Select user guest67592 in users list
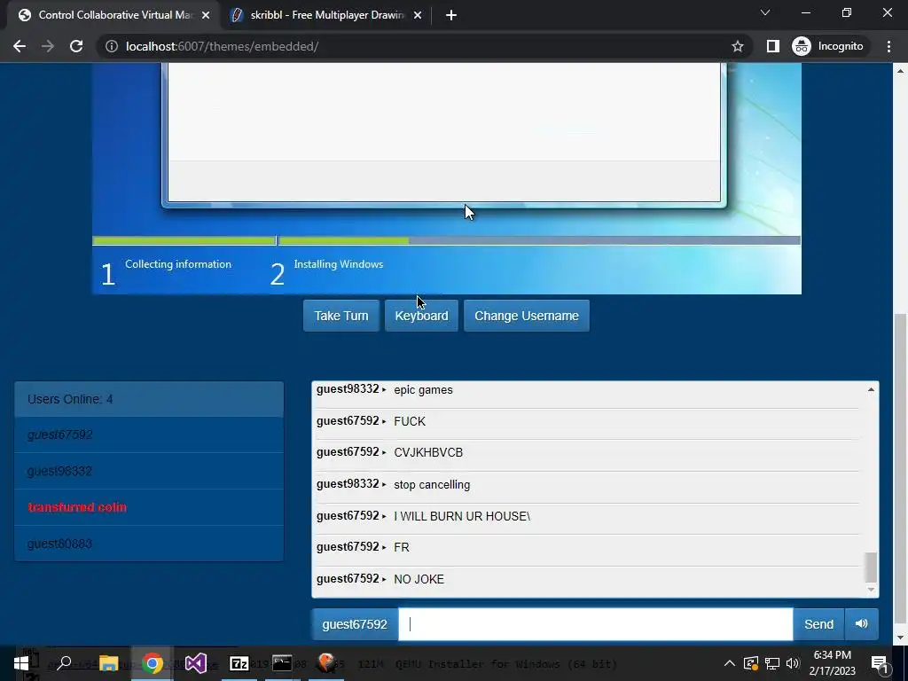 (149, 434)
